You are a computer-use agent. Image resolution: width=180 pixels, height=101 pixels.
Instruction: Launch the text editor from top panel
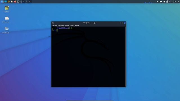(x=12, y=1)
